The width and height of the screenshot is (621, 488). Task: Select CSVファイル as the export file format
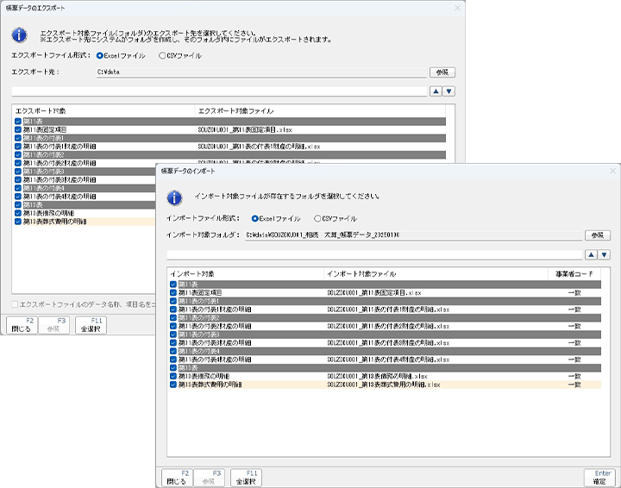(x=163, y=55)
